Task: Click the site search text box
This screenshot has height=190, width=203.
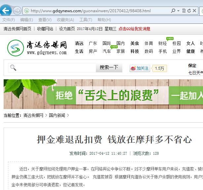Action: pyautogui.click(x=52, y=68)
